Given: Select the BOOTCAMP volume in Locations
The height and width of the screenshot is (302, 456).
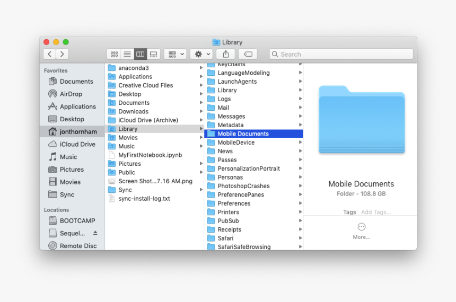Looking at the screenshot, I should pyautogui.click(x=72, y=220).
